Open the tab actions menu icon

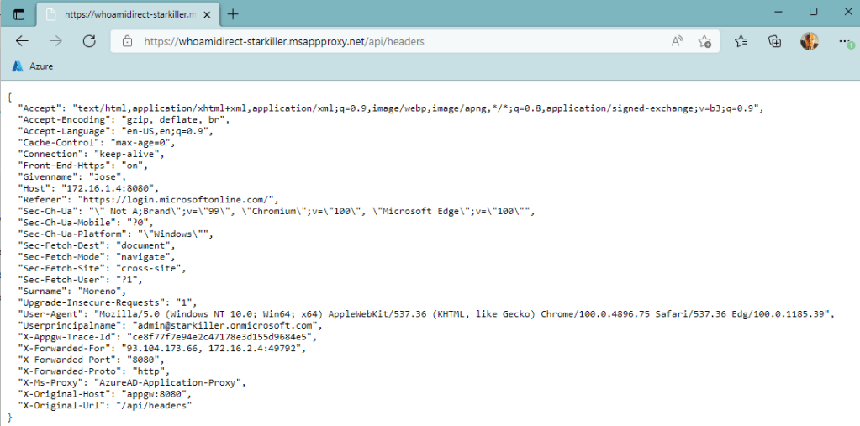[19, 14]
